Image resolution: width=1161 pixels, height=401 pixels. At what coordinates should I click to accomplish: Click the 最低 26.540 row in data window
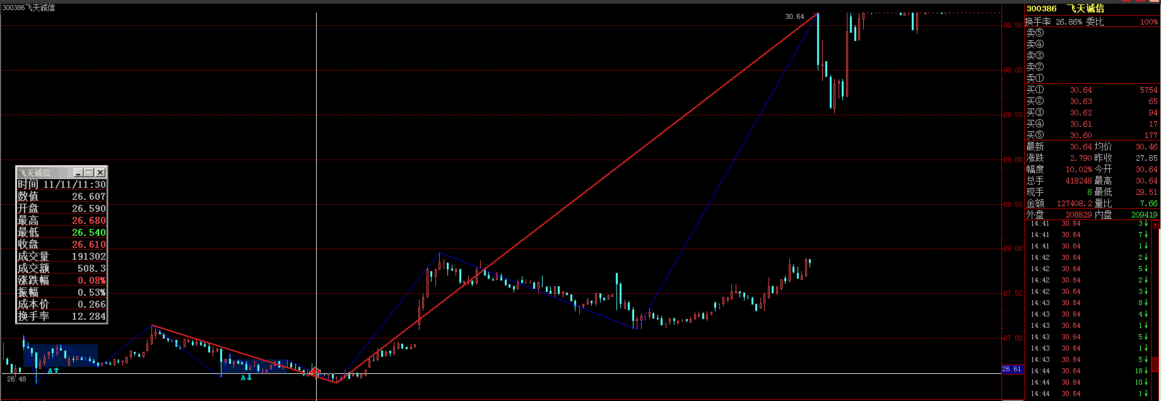point(62,233)
